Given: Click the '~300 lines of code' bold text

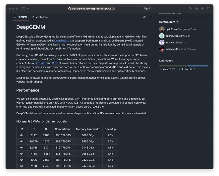Looking at the screenshot, I should [x=123, y=67].
